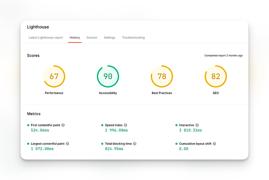Click the green dot beside Interactive
Screen dimensions: 269x180
(x=176, y=125)
